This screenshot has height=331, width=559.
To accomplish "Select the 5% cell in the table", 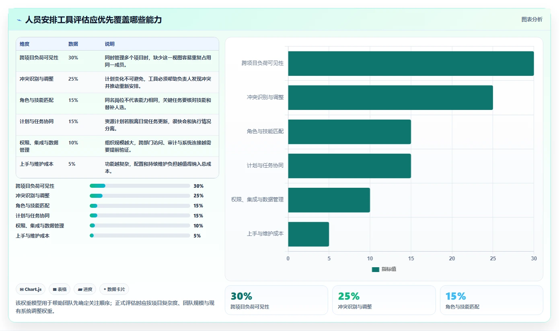I will click(72, 164).
